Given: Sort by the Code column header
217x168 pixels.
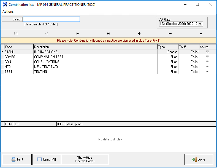Looking at the screenshot, I should click(x=19, y=47).
